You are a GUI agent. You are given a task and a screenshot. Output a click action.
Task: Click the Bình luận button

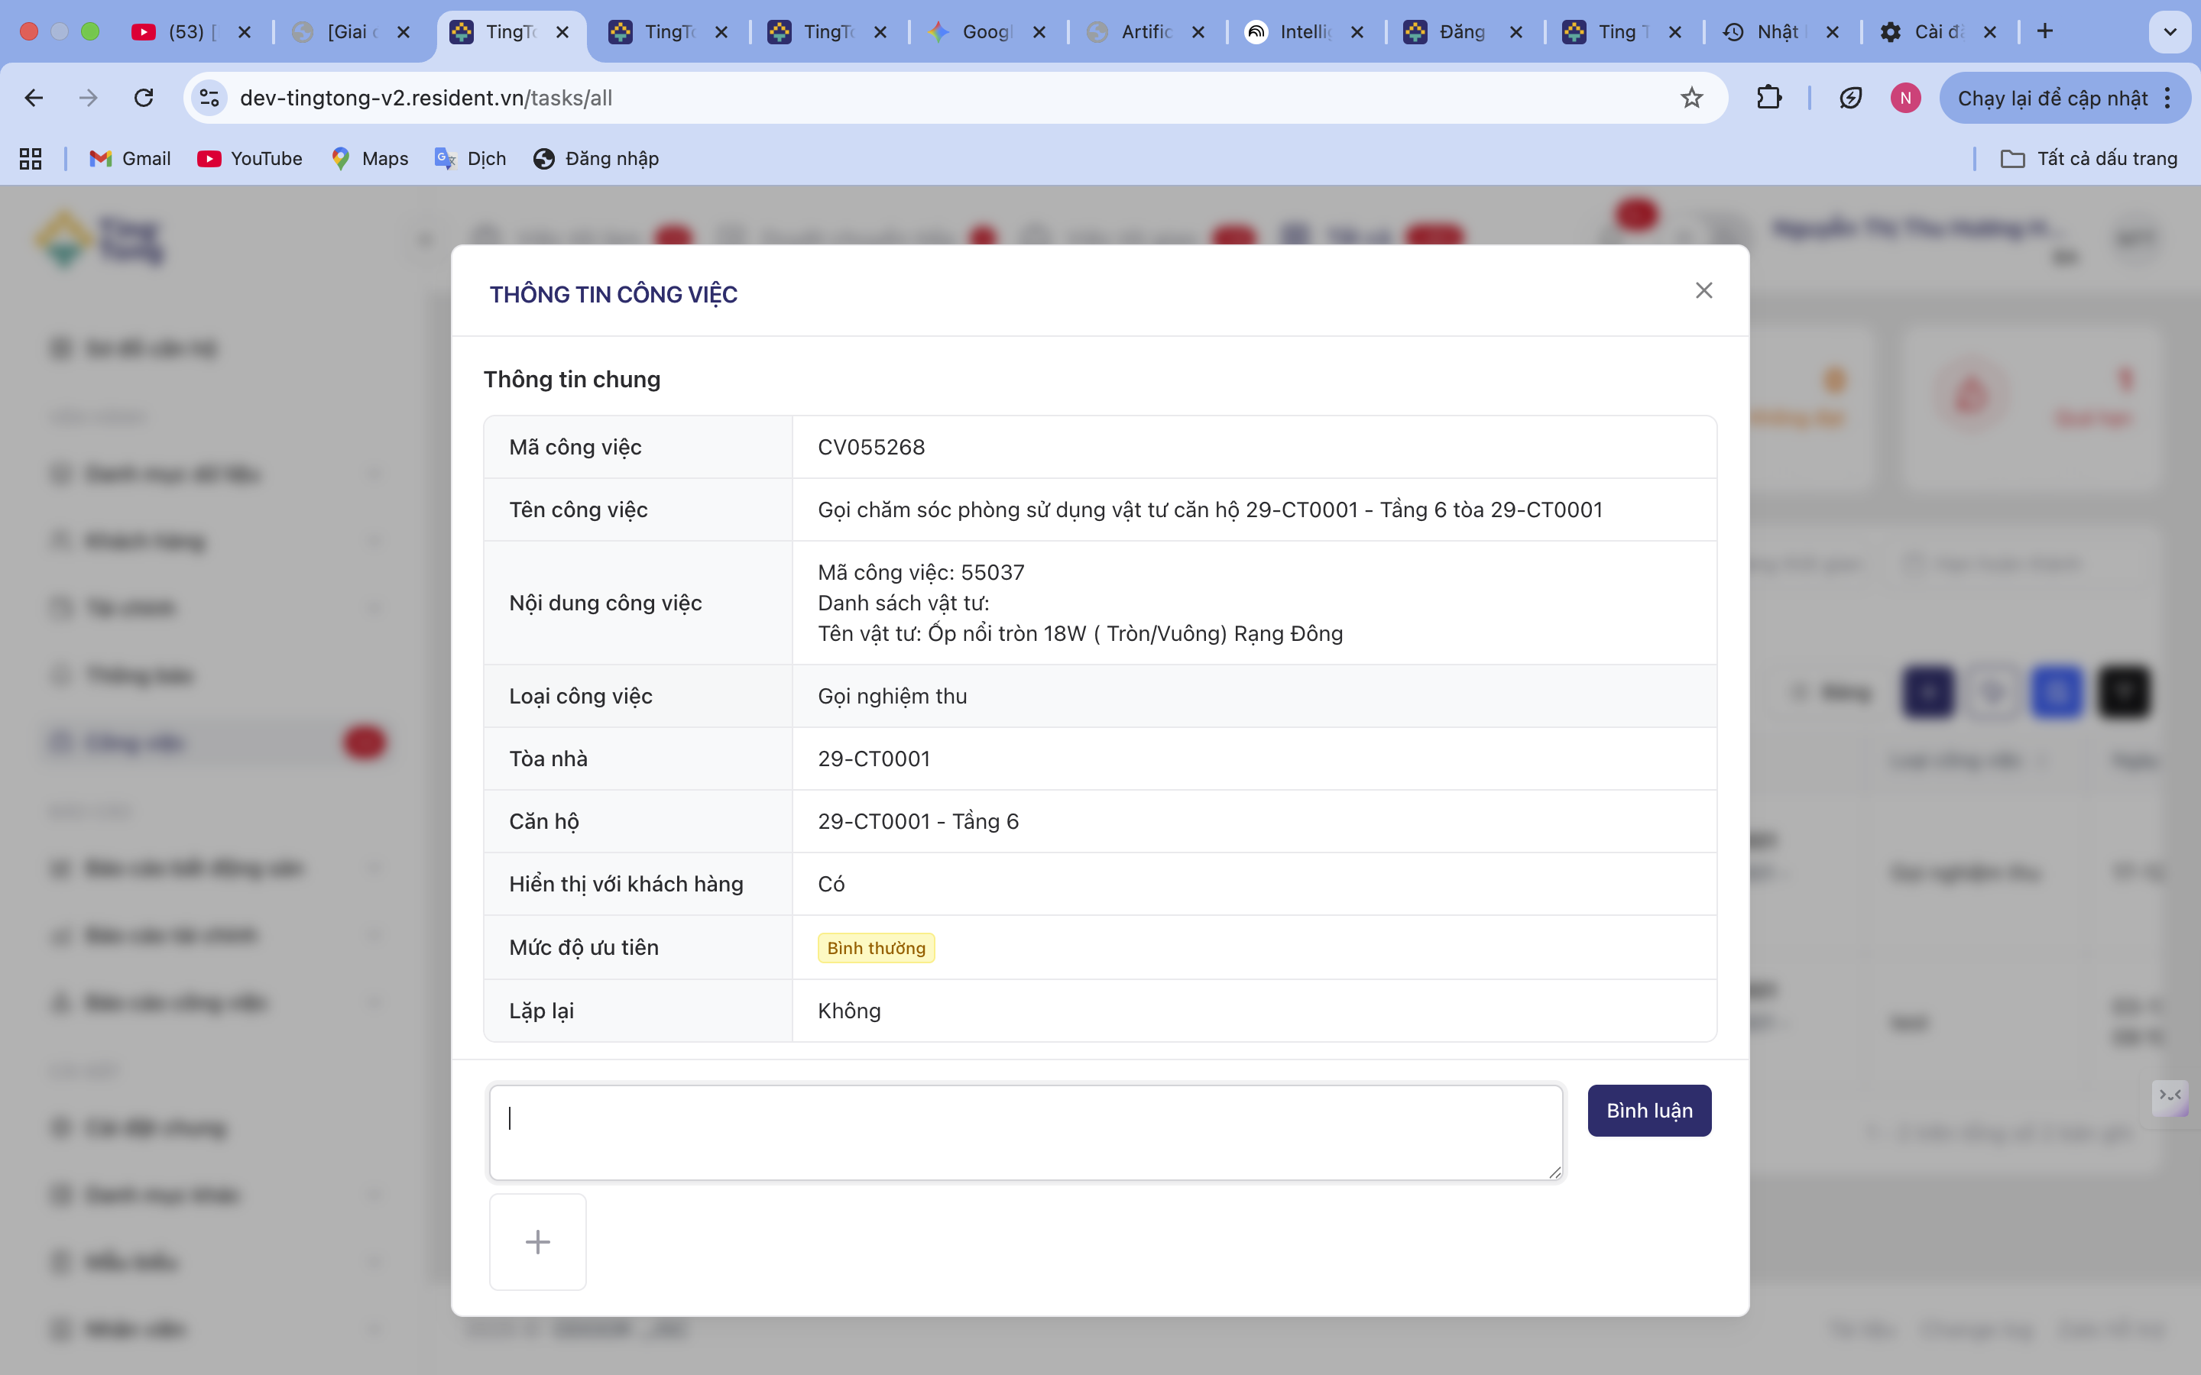1649,1111
